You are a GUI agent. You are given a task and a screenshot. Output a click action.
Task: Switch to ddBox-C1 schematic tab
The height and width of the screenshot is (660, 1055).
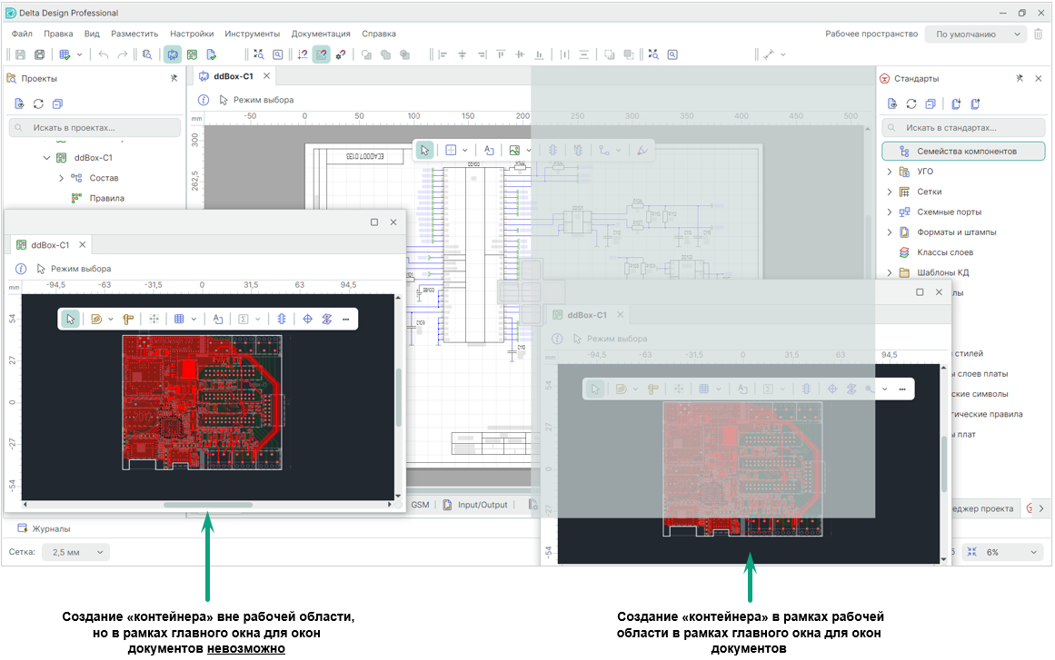click(x=233, y=76)
